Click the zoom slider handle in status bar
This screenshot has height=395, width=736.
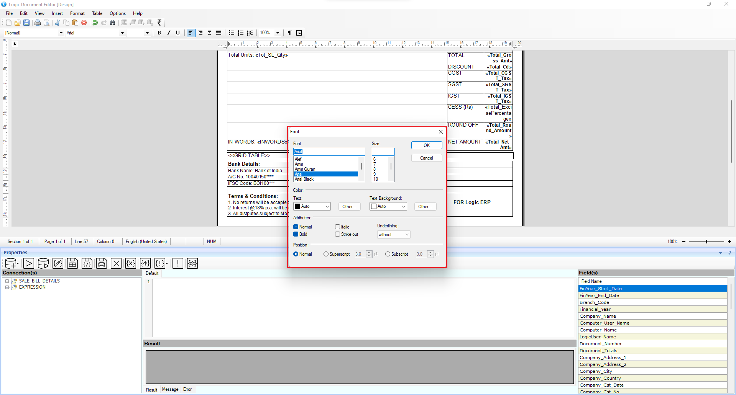(x=706, y=242)
